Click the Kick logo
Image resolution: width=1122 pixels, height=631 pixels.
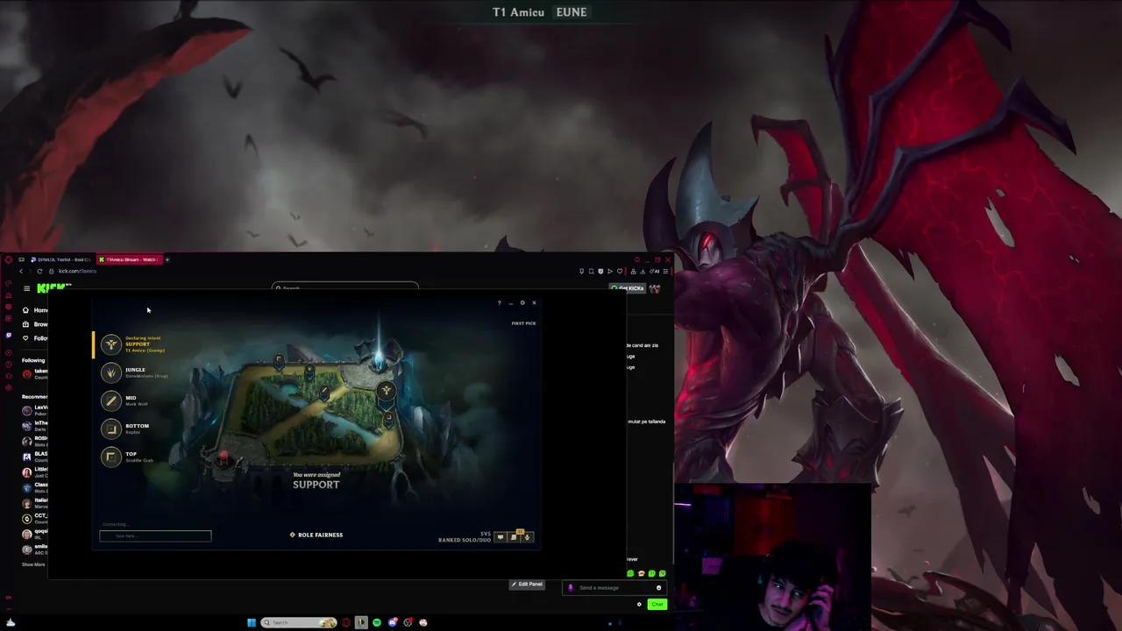(54, 288)
